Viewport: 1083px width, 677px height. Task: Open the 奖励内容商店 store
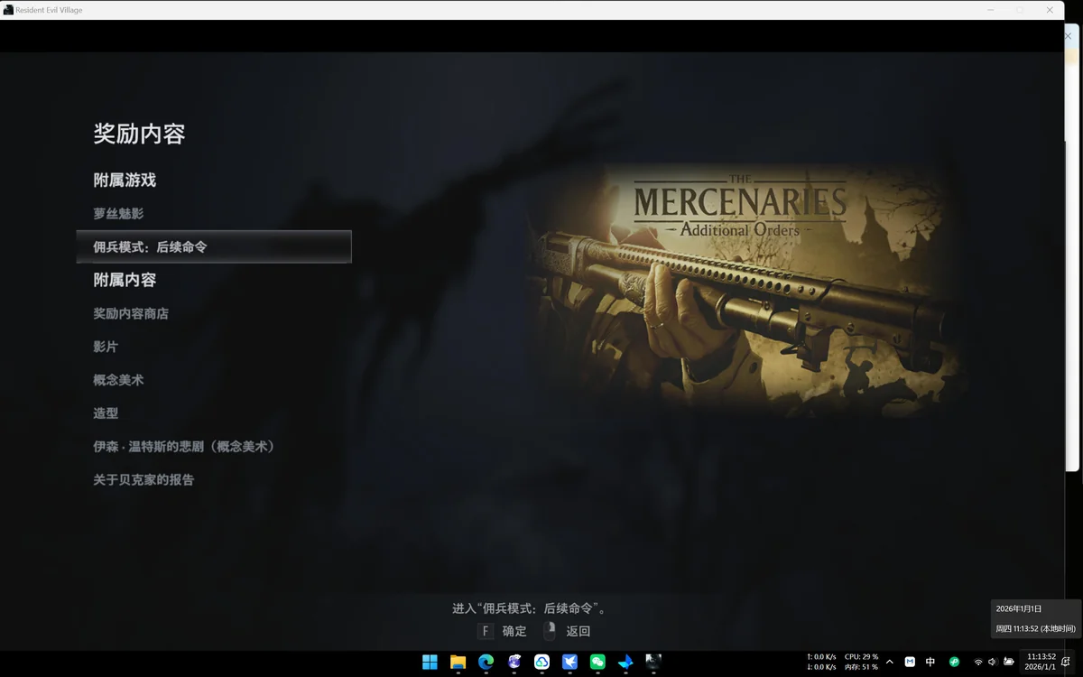(131, 314)
